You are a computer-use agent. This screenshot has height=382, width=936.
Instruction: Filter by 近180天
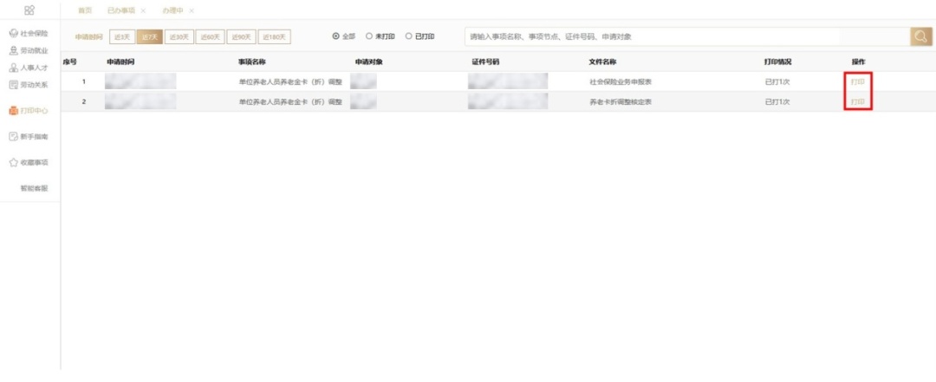pos(275,37)
